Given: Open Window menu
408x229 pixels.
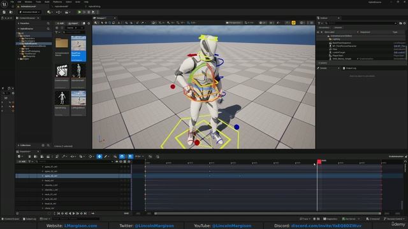Looking at the screenshot, I should point(28,2).
